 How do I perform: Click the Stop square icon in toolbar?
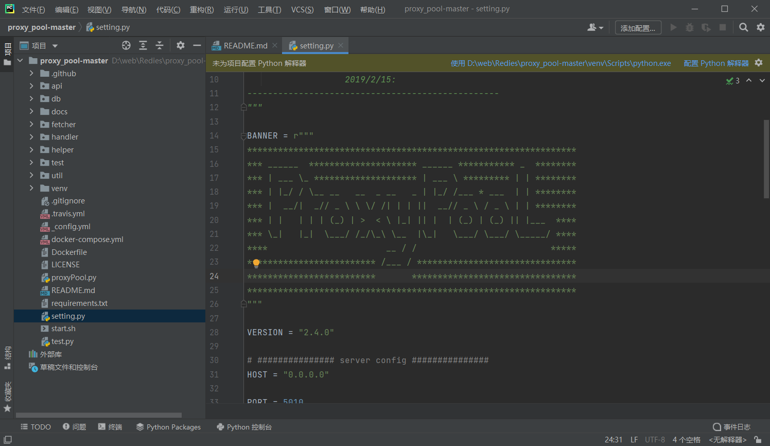click(723, 27)
